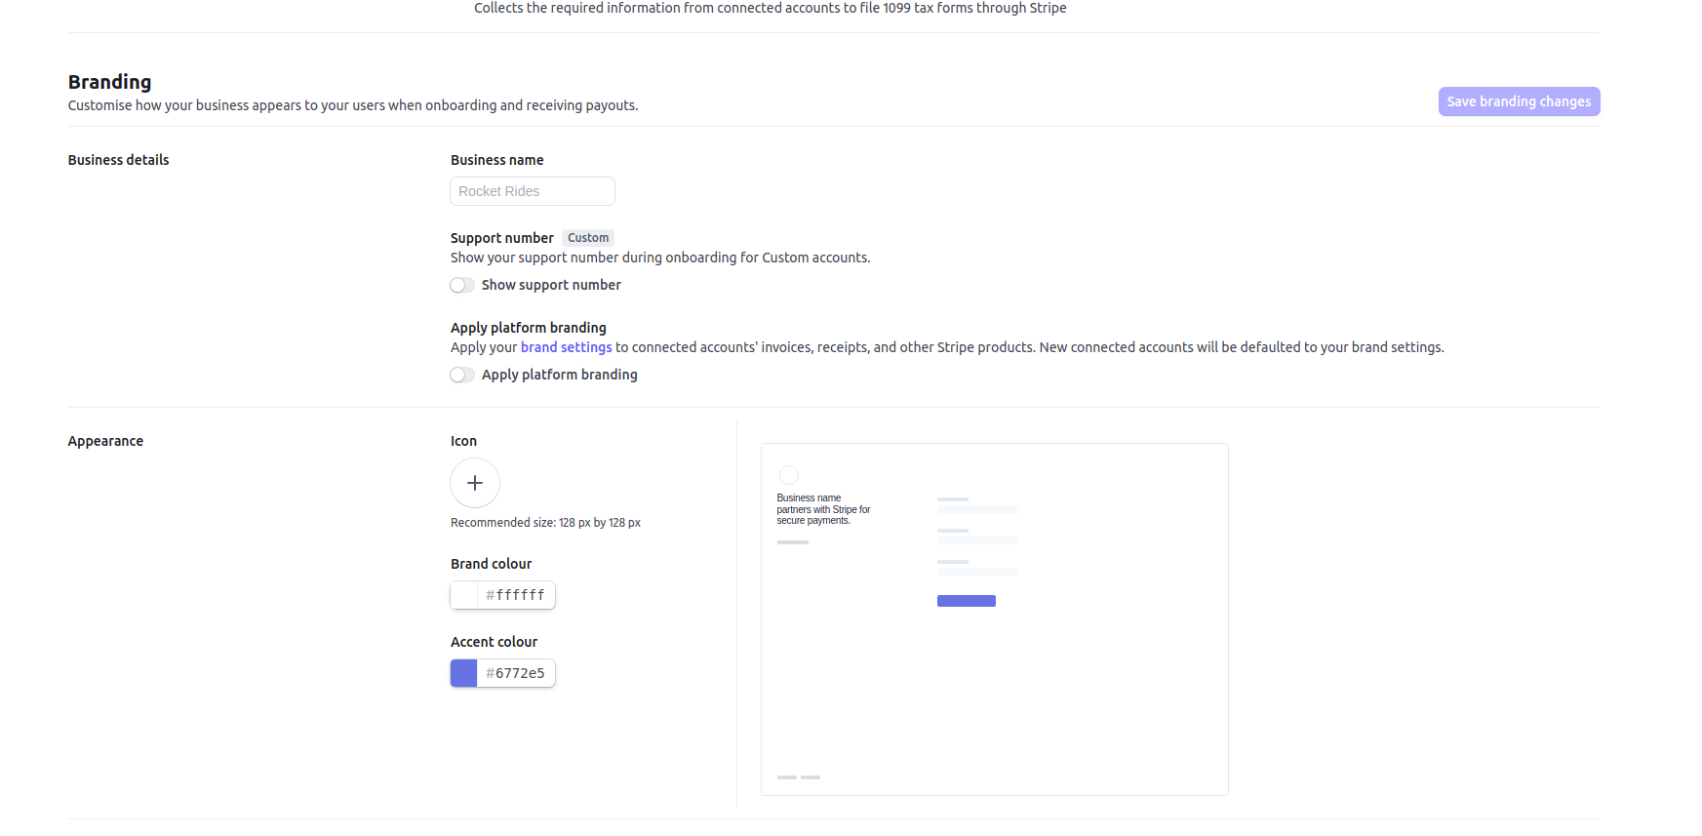Screen dimensions: 1702x836
Task: Click the Save branding changes button
Action: pyautogui.click(x=1518, y=101)
